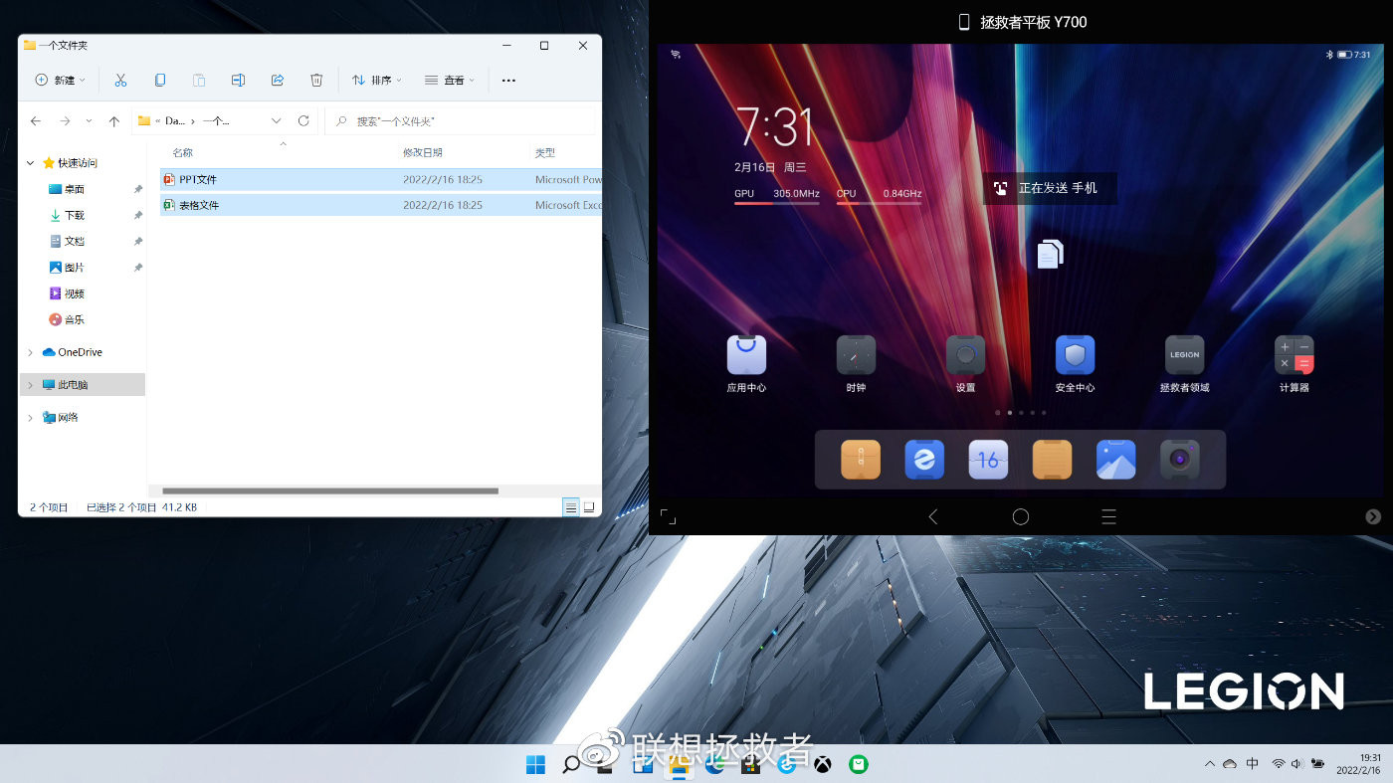
Task: Expand the 网络 tree node
Action: point(31,418)
